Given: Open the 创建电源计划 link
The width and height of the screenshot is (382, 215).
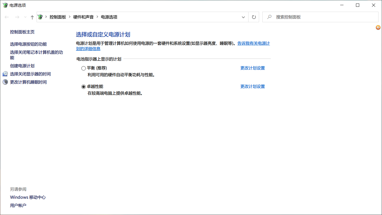Looking at the screenshot, I should (22, 66).
